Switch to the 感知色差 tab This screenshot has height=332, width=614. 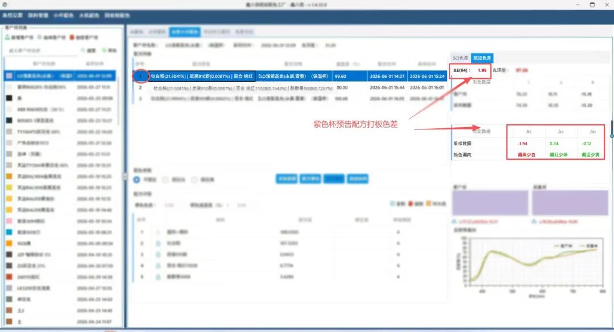click(482, 58)
